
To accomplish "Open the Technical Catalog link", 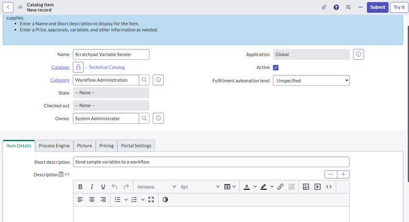I will click(x=107, y=67).
